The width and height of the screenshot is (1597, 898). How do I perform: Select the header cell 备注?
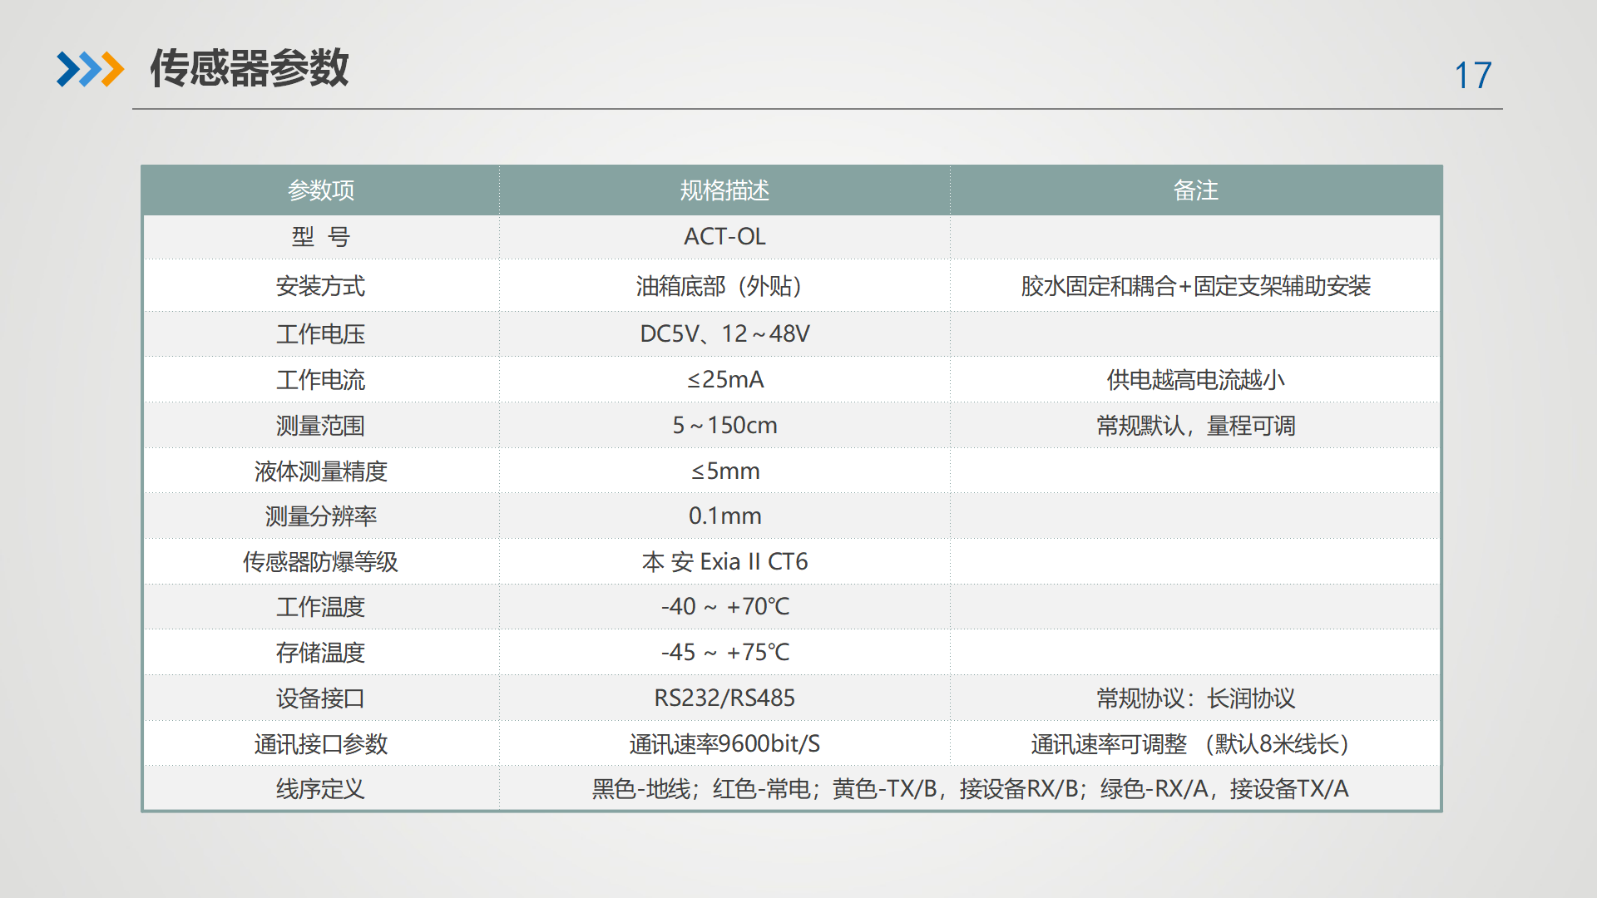click(x=1195, y=190)
